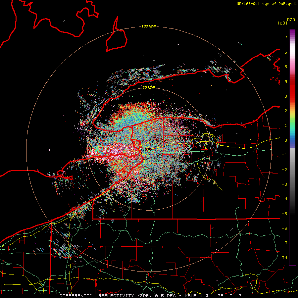Viewport: 298px width, 298px height.
Task: Click the -2 dB scale tick label
Action: click(x=284, y=170)
